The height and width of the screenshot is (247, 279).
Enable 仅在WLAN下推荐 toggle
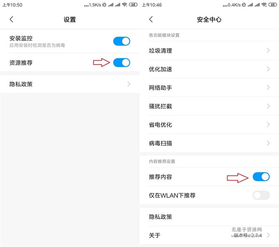pyautogui.click(x=261, y=195)
